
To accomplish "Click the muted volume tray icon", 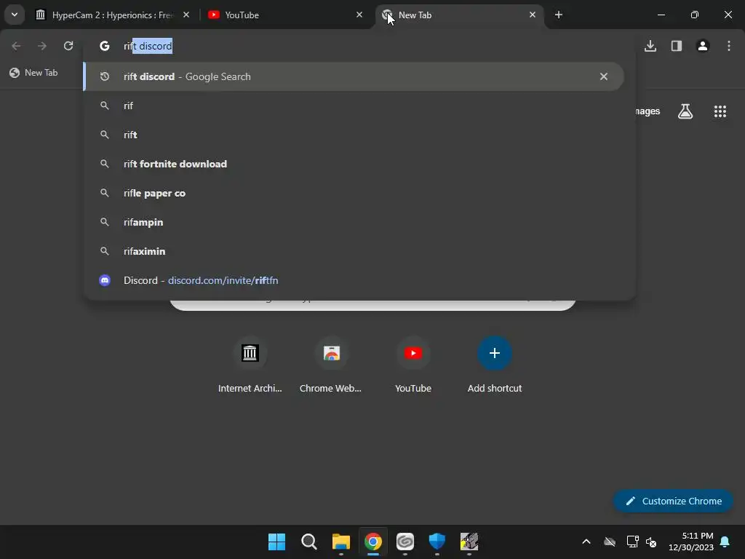I will pos(651,542).
